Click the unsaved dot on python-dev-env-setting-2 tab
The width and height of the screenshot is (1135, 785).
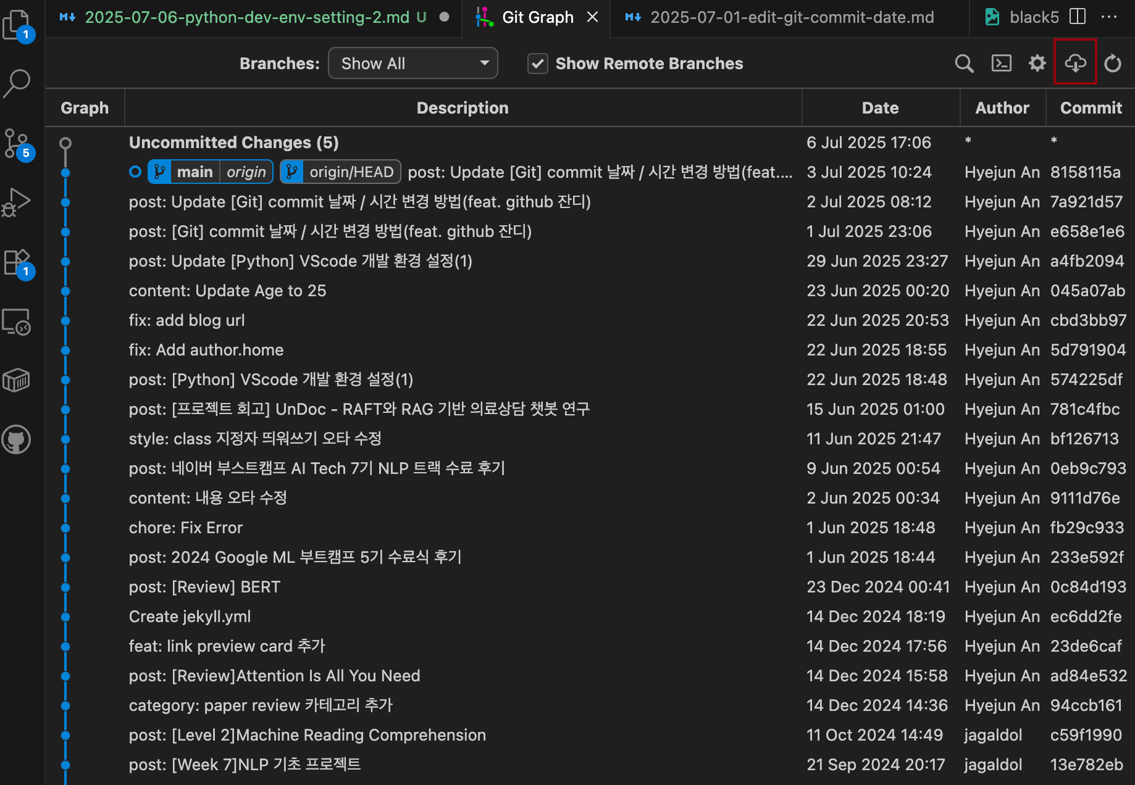(444, 17)
